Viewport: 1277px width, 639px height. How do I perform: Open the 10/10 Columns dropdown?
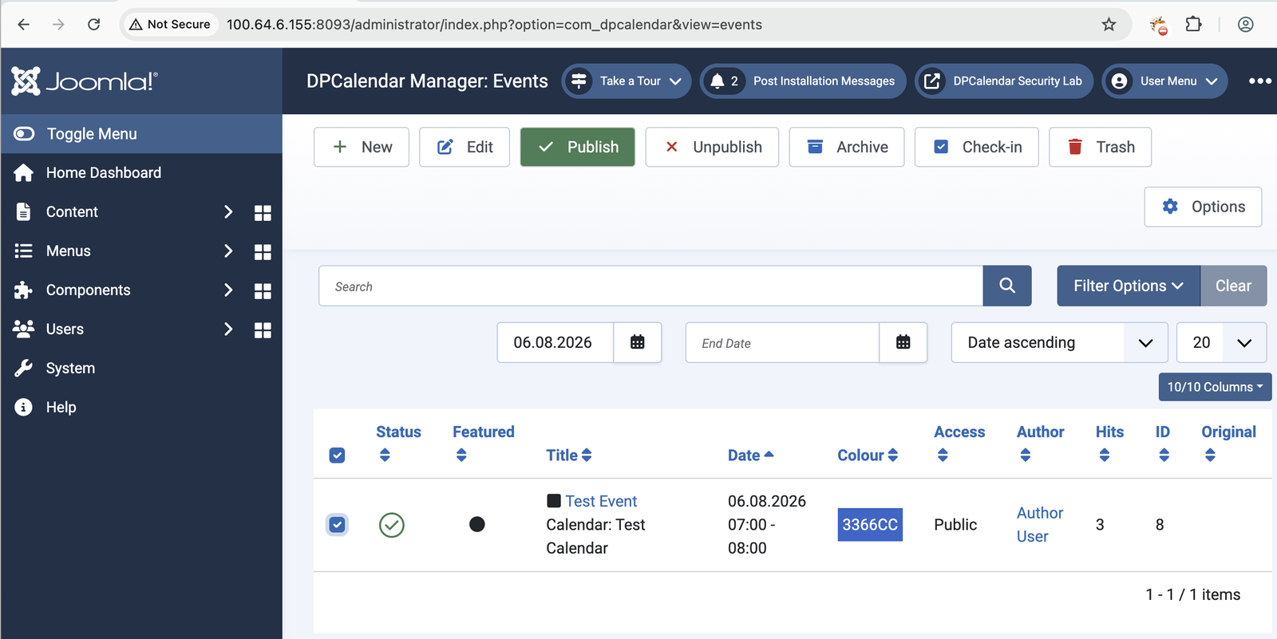tap(1215, 387)
